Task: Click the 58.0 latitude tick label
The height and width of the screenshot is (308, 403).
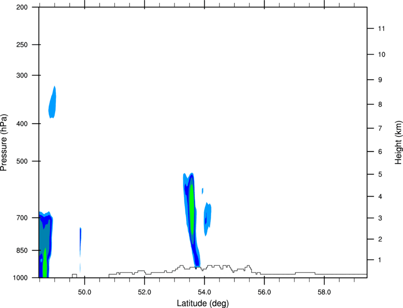Action: coord(324,292)
